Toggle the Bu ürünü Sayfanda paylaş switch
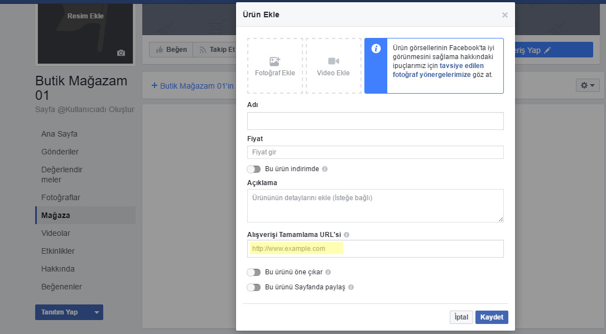 254,287
